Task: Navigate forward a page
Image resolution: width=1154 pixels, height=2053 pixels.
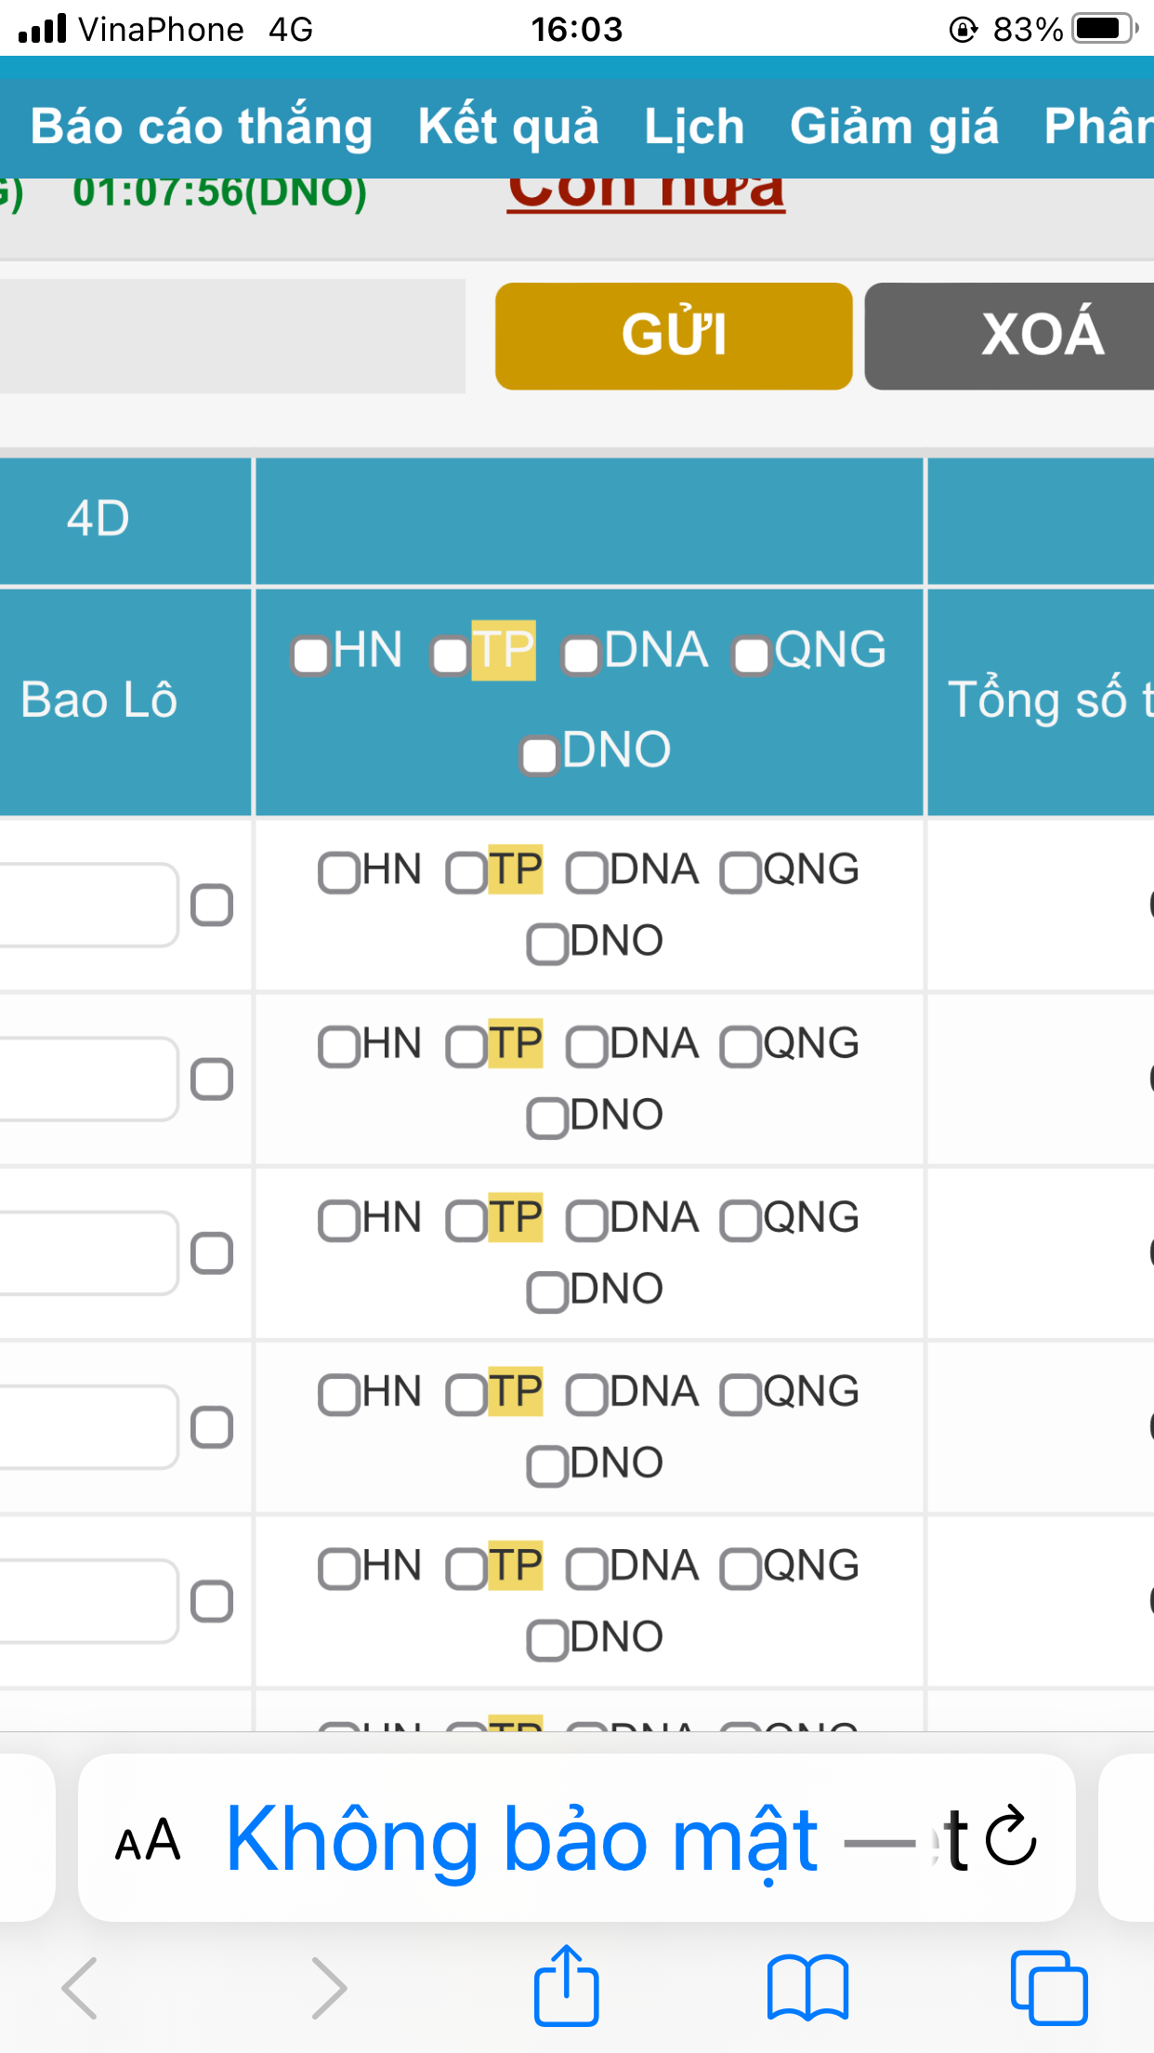Action: [326, 1985]
